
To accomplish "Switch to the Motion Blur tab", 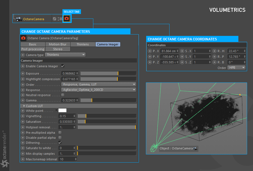I will (x=58, y=44).
